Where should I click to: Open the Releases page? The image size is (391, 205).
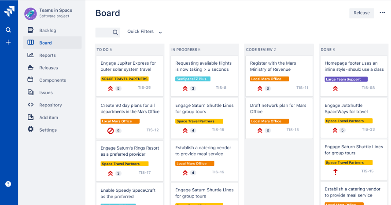coord(48,68)
